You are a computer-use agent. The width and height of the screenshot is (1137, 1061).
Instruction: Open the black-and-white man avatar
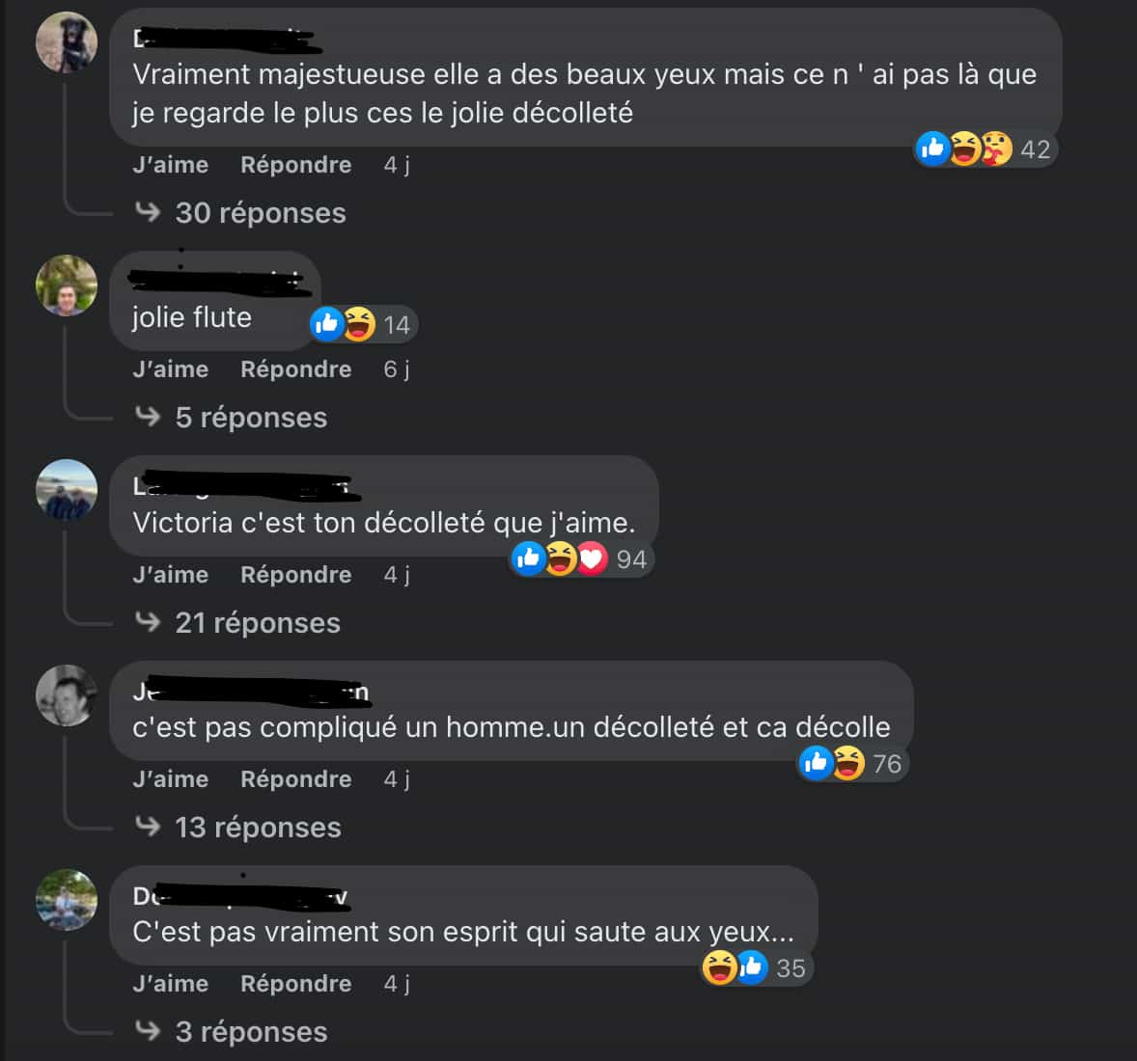click(x=67, y=695)
